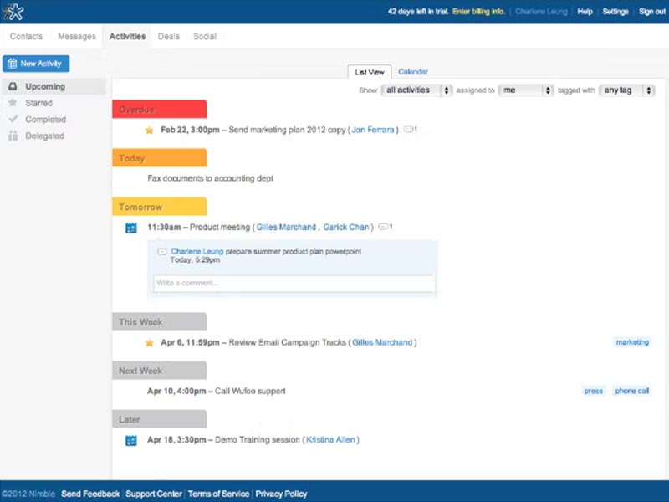Open Gilles Marchand link in Review Email Campaign

382,342
